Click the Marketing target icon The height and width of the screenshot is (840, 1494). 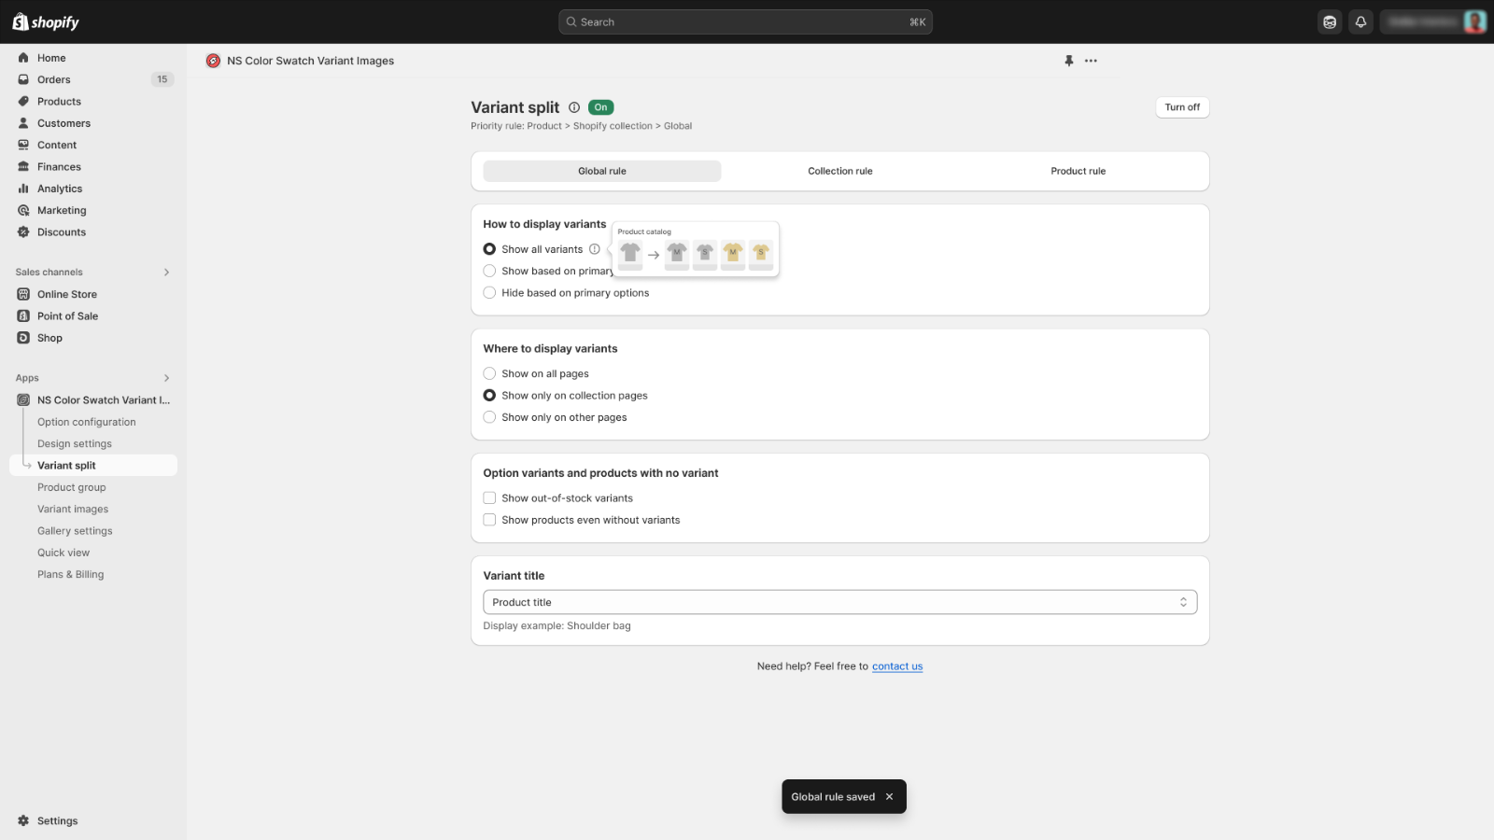pos(23,210)
